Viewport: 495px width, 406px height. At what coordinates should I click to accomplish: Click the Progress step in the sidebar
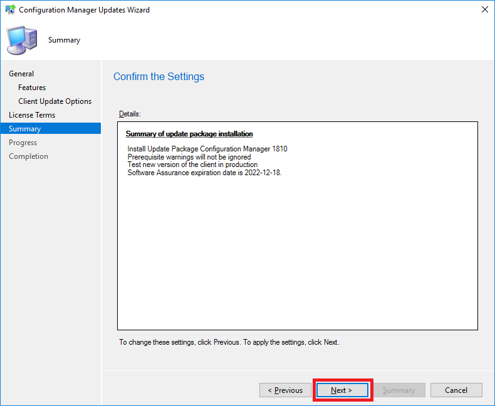(x=23, y=143)
